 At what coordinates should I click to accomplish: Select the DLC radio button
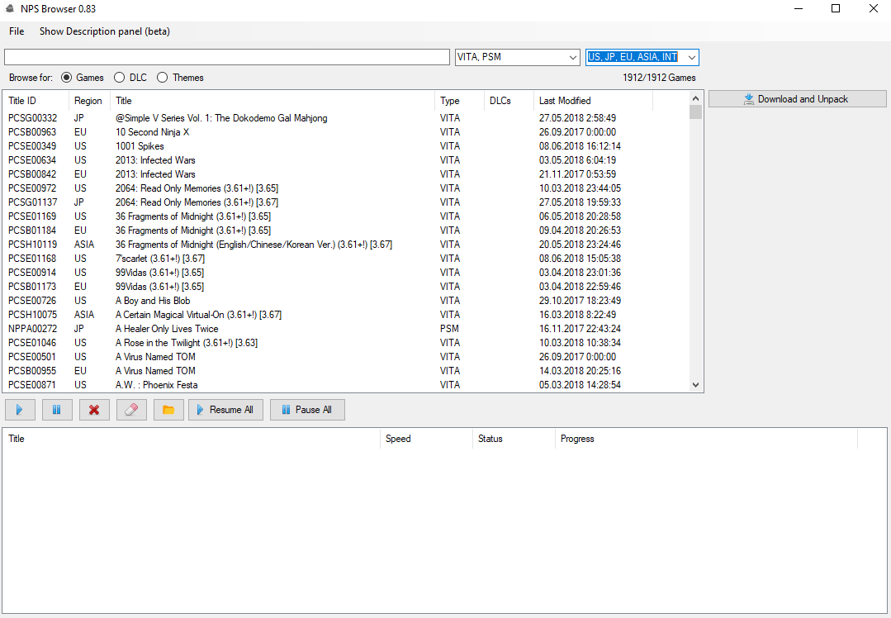click(120, 78)
